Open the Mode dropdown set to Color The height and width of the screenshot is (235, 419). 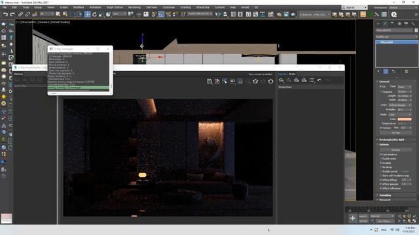tap(400, 115)
